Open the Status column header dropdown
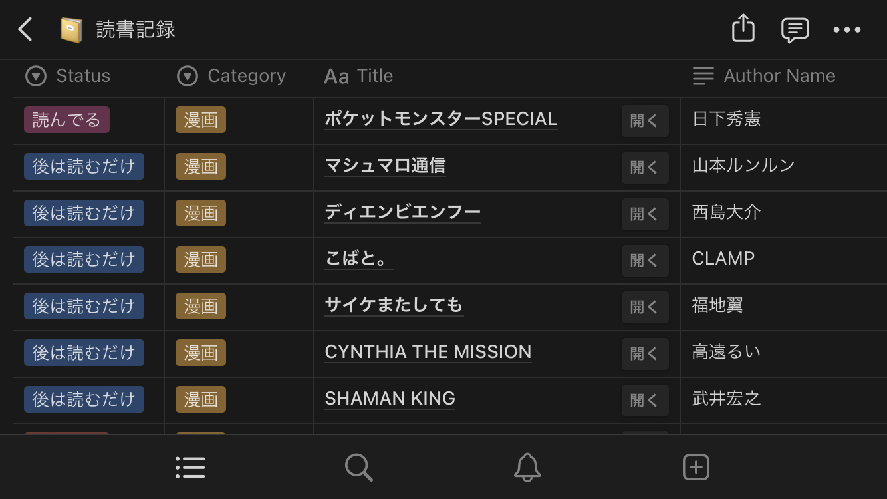Screen dimensions: 887x499 68,76
